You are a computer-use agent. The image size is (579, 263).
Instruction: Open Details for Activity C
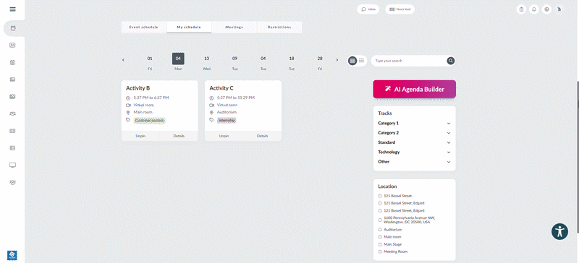pos(263,136)
